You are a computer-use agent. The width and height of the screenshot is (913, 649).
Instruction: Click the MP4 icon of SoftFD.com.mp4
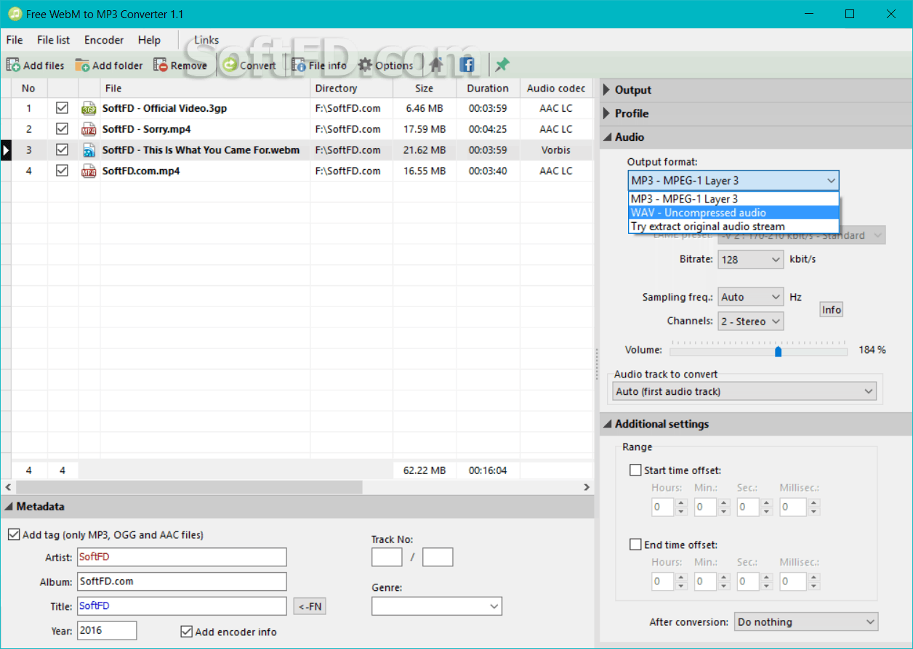pyautogui.click(x=89, y=171)
